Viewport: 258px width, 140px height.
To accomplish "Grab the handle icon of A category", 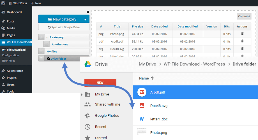I will (41, 37).
